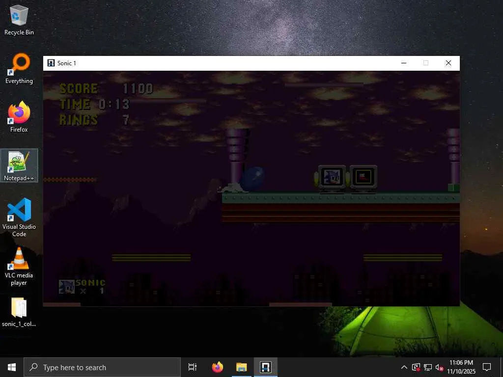
Task: Open the notification center icon
Action: coord(487,367)
